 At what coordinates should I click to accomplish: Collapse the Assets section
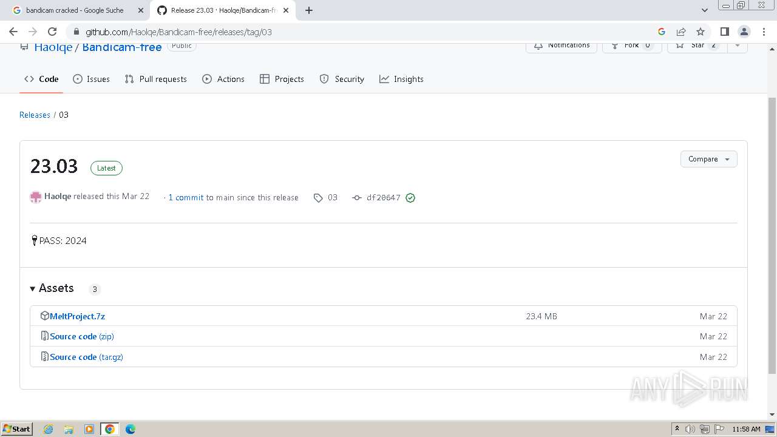coord(52,288)
